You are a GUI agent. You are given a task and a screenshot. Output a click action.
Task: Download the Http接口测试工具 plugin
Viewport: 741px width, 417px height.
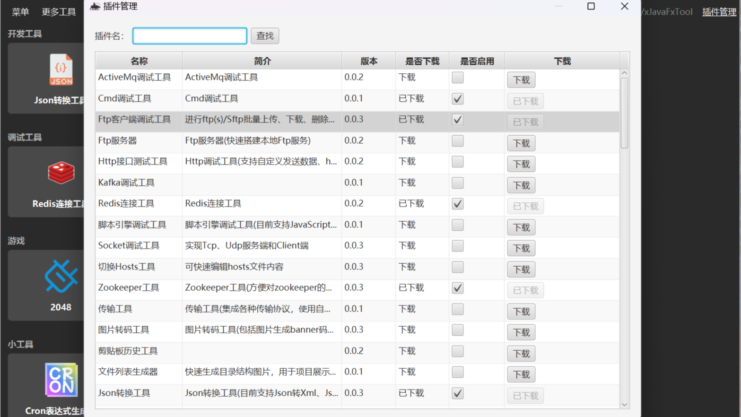(x=521, y=164)
